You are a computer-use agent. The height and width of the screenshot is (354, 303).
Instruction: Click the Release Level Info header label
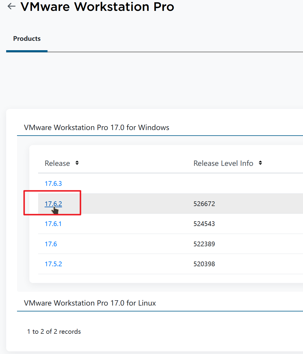pos(223,163)
